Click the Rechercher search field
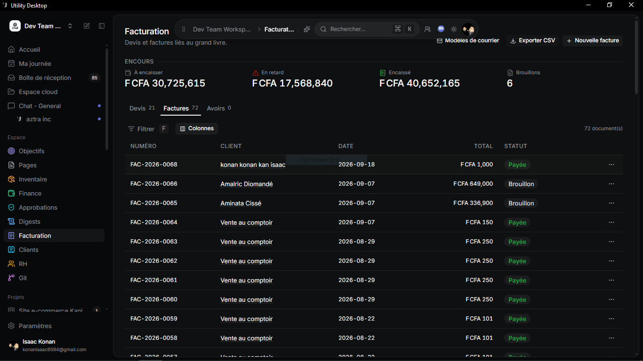This screenshot has height=361, width=643. pyautogui.click(x=367, y=29)
